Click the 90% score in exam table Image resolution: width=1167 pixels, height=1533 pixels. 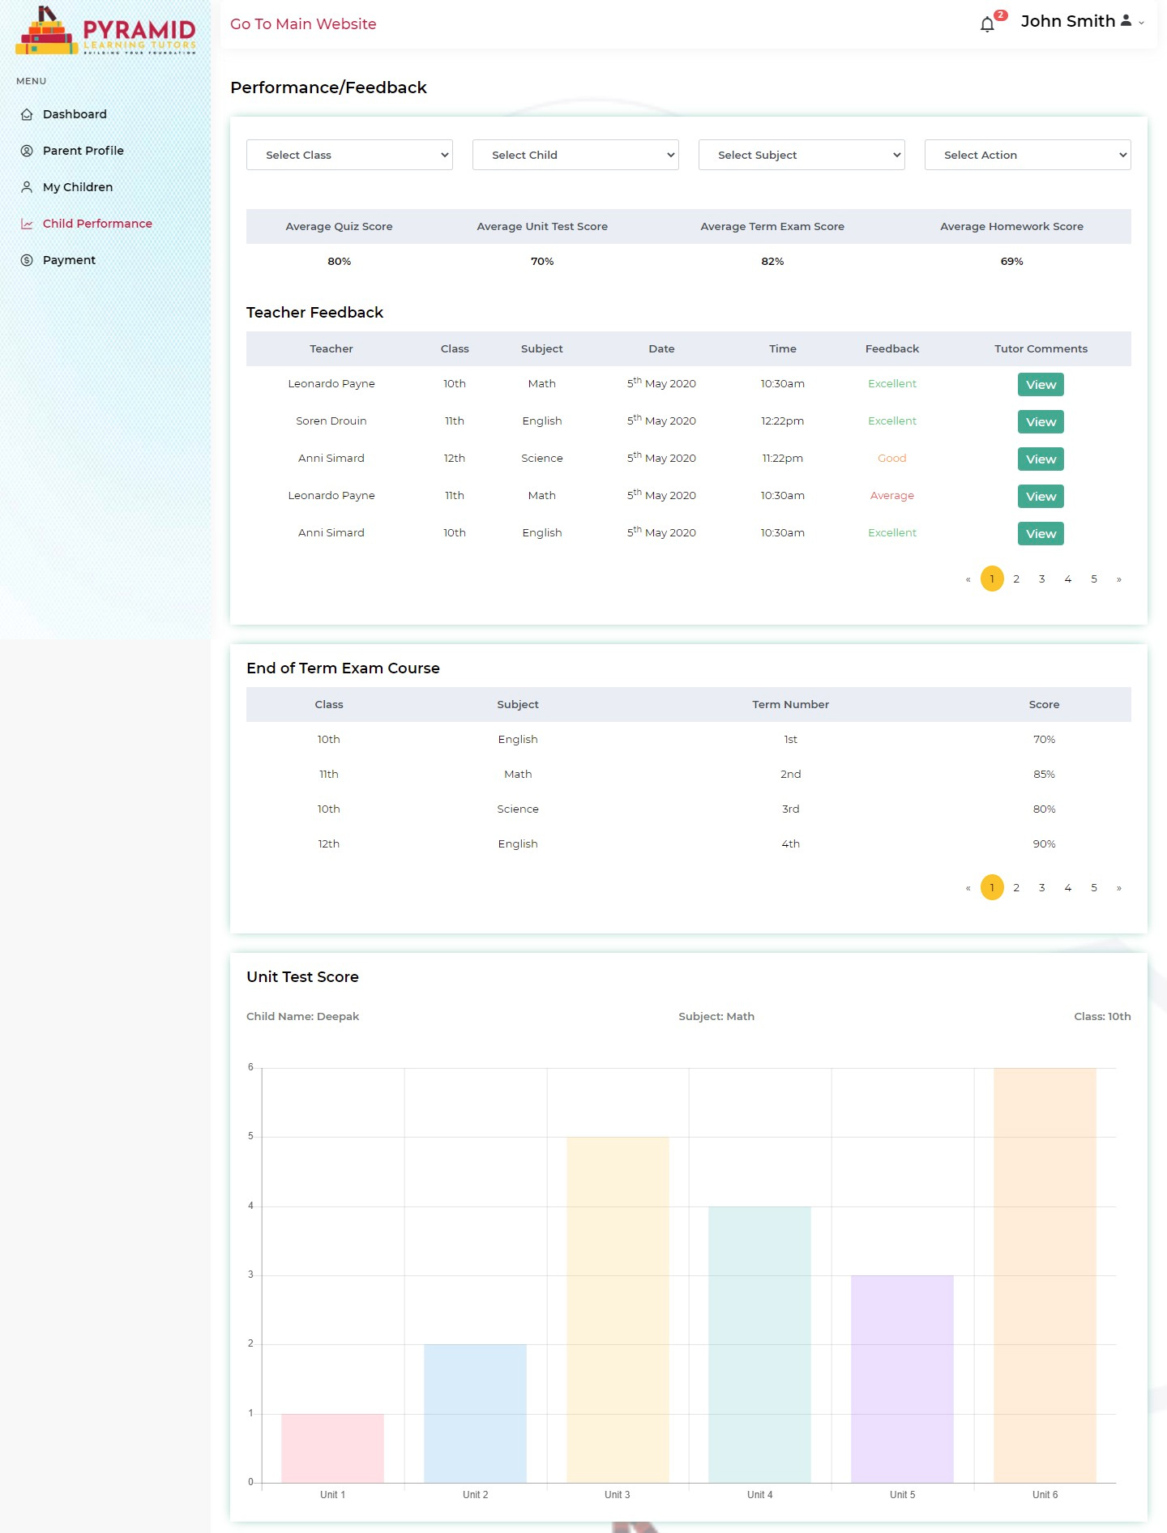click(x=1044, y=844)
